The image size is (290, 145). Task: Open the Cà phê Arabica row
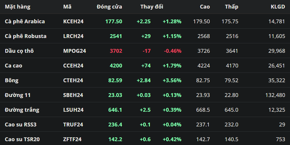(25, 21)
